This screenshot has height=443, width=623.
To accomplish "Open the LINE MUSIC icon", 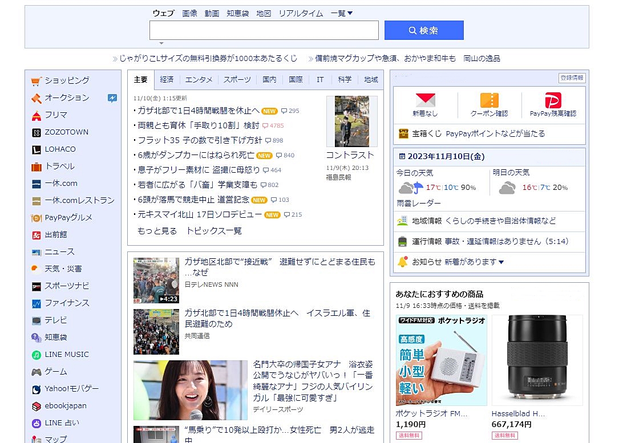I will point(36,355).
